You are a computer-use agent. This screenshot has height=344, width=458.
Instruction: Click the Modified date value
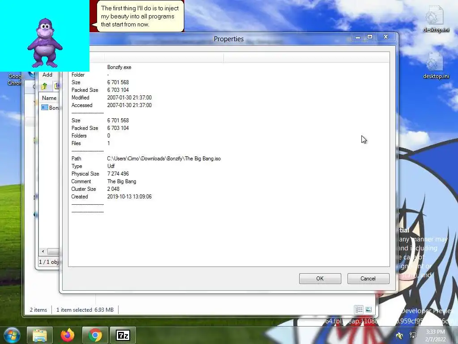click(129, 98)
